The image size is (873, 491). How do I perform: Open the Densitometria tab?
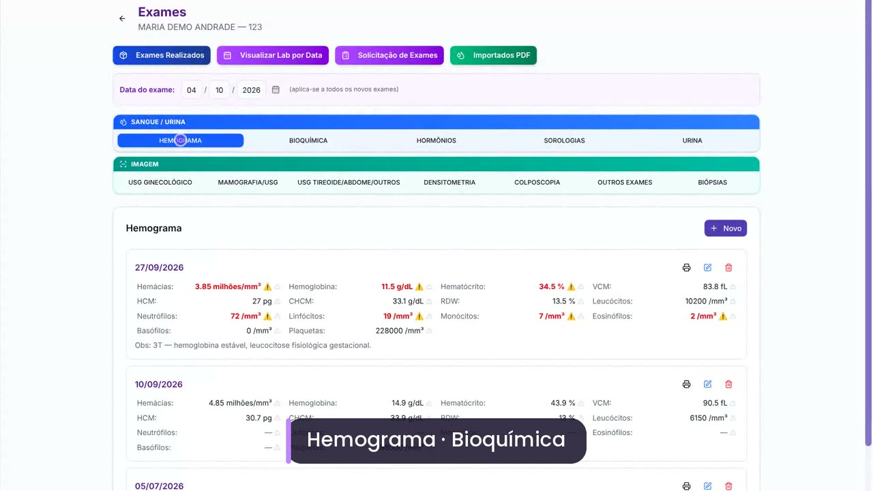click(449, 182)
